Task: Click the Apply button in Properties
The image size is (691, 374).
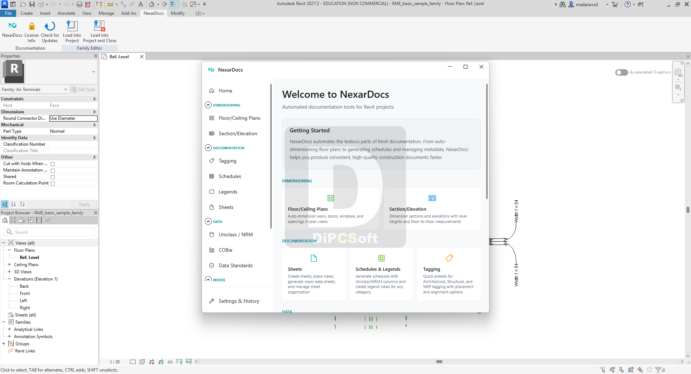Action: point(84,204)
